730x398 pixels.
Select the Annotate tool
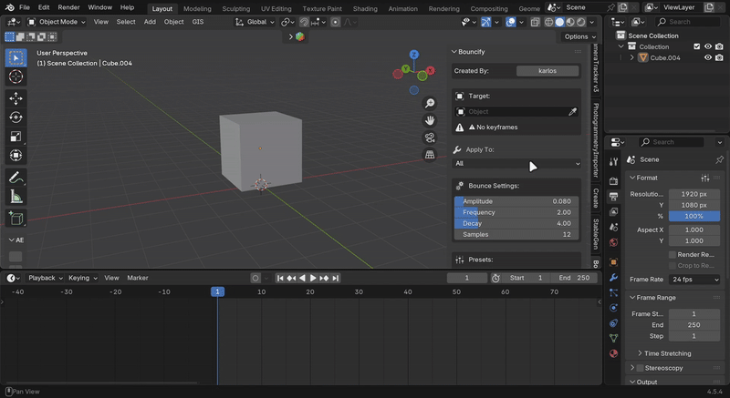click(16, 178)
